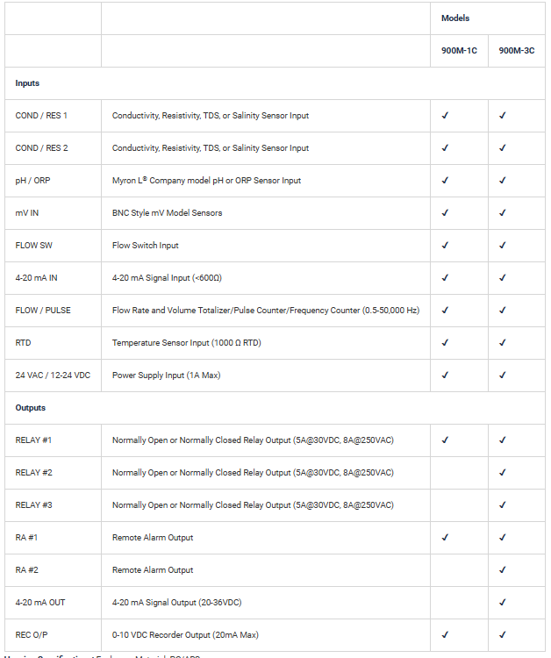Viewport: 551px width, 658px height.
Task: Click 900M-3C checkmark in pH / ORP row
Action: 503,181
